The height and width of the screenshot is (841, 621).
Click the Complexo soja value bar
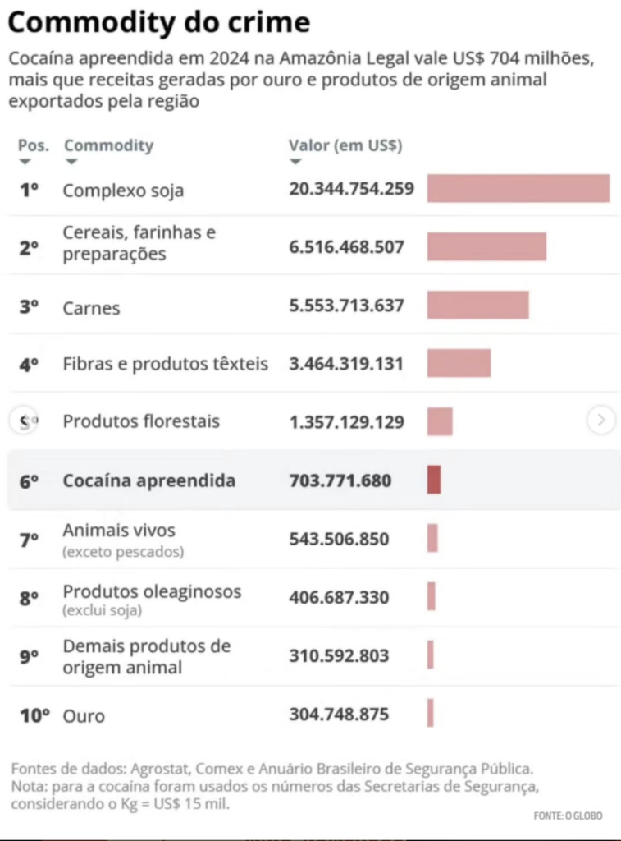point(518,188)
